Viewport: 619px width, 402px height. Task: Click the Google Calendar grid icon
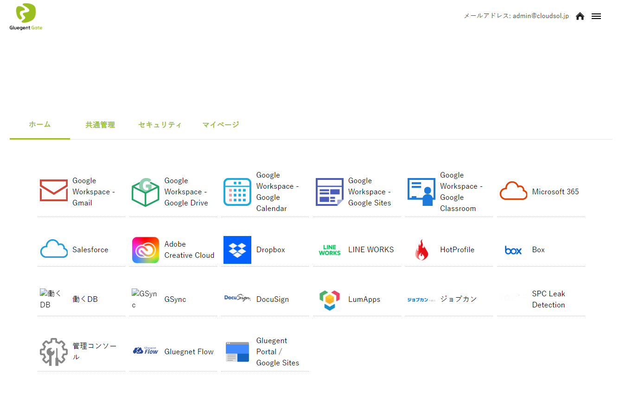237,192
